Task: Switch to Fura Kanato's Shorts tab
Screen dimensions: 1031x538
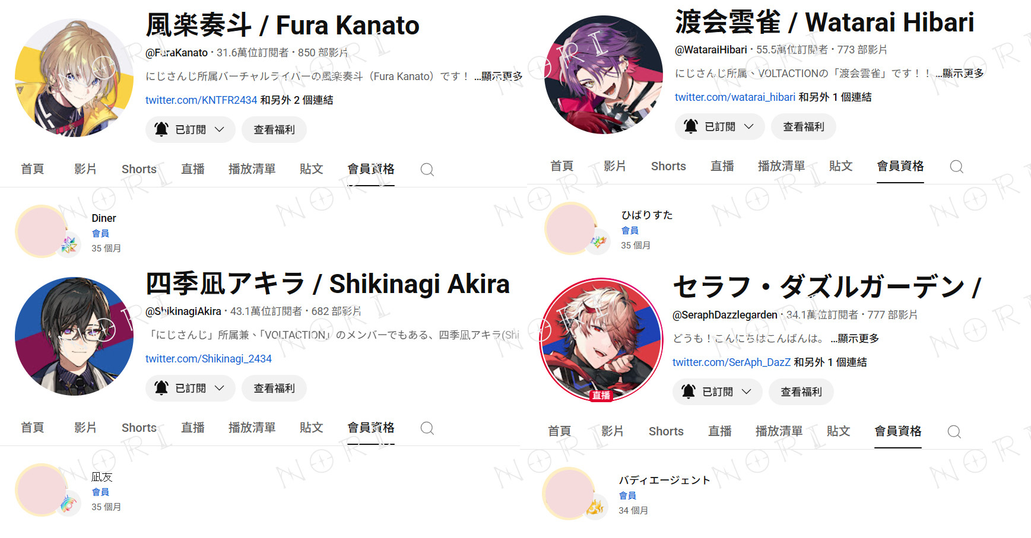Action: 139,170
